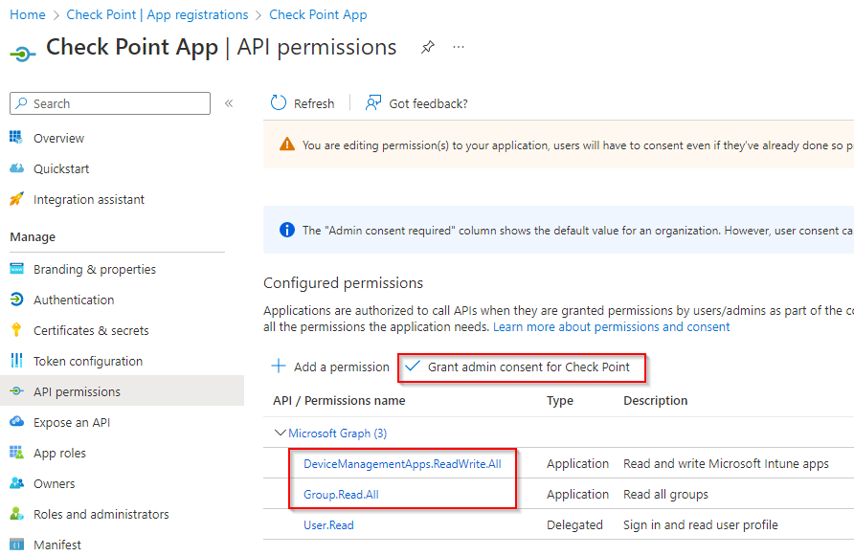The width and height of the screenshot is (854, 556).
Task: Click the Quickstart cloud icon
Action: point(16,168)
